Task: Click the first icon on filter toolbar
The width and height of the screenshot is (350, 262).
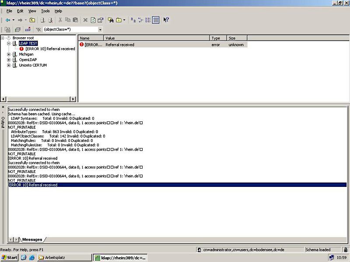Action: coord(7,30)
